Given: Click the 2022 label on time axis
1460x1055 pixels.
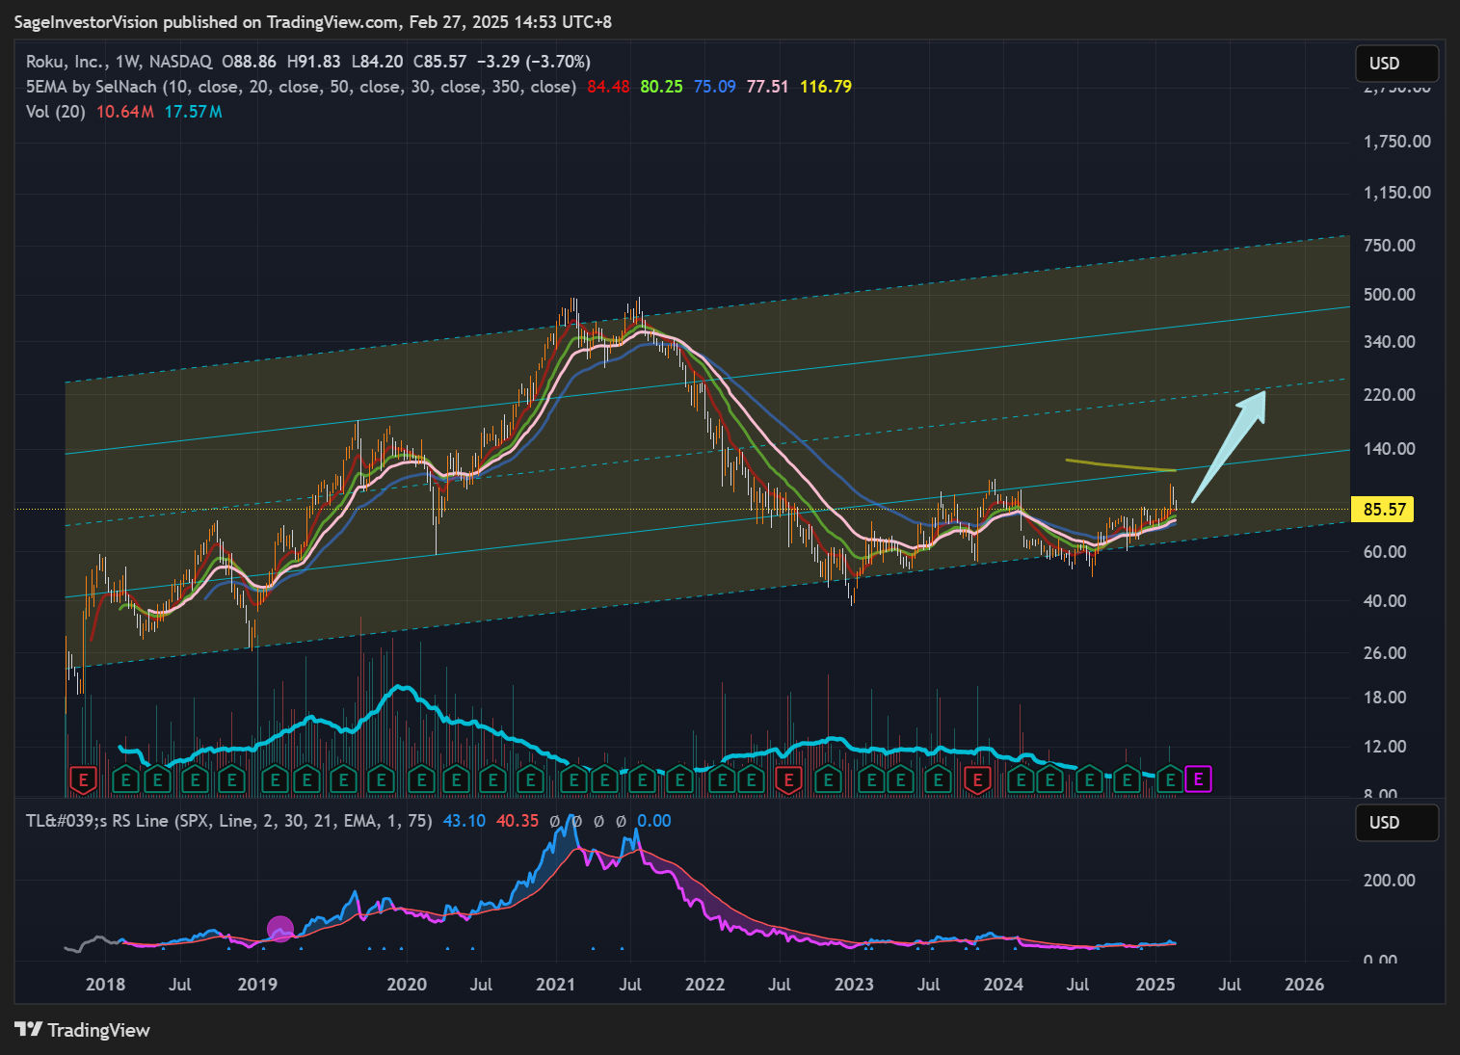Looking at the screenshot, I should pos(705,985).
